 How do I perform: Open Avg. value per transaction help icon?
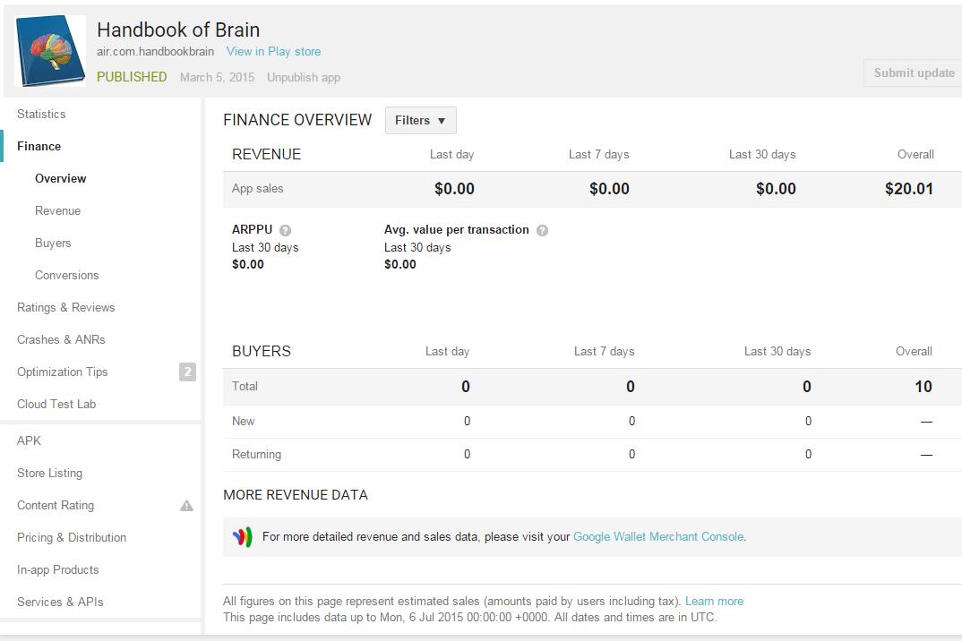[x=542, y=230]
